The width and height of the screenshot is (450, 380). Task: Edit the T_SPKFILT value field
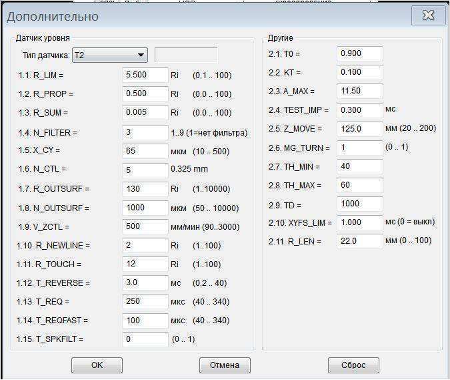145,339
